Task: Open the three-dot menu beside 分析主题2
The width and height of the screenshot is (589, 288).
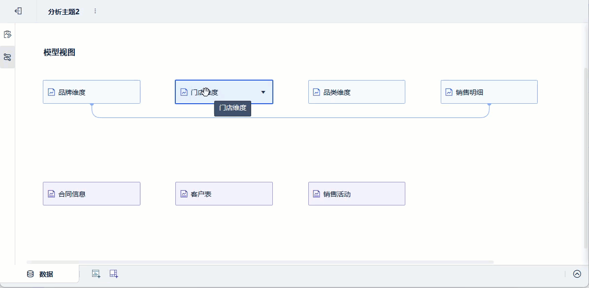Action: pyautogui.click(x=95, y=10)
